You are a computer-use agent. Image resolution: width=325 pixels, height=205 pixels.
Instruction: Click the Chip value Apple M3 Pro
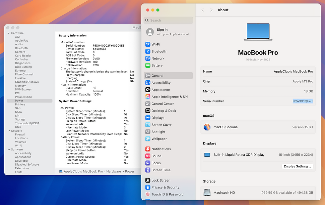(x=303, y=81)
